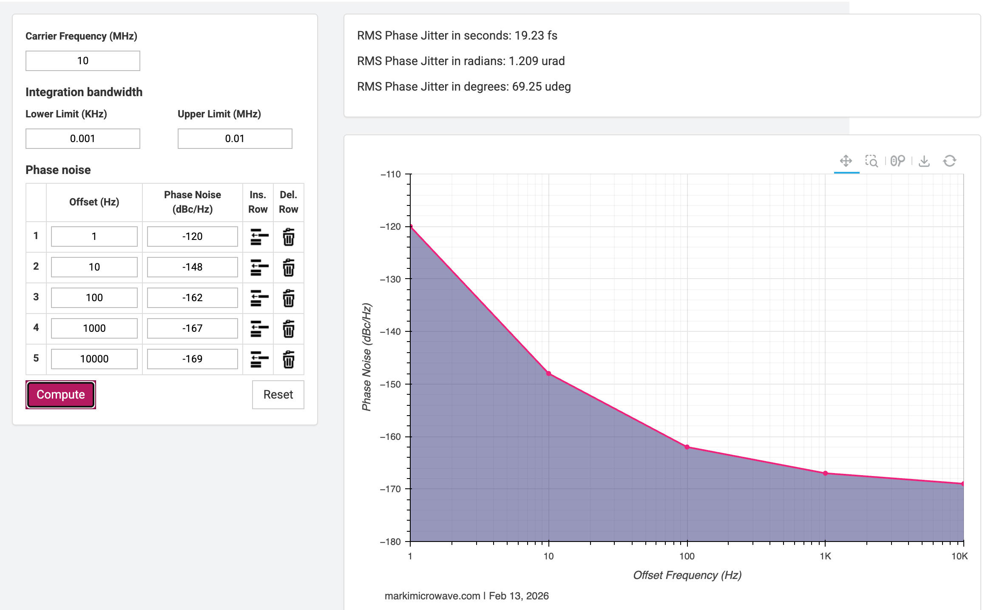Click the phase noise field showing -169
The height and width of the screenshot is (610, 988).
192,359
